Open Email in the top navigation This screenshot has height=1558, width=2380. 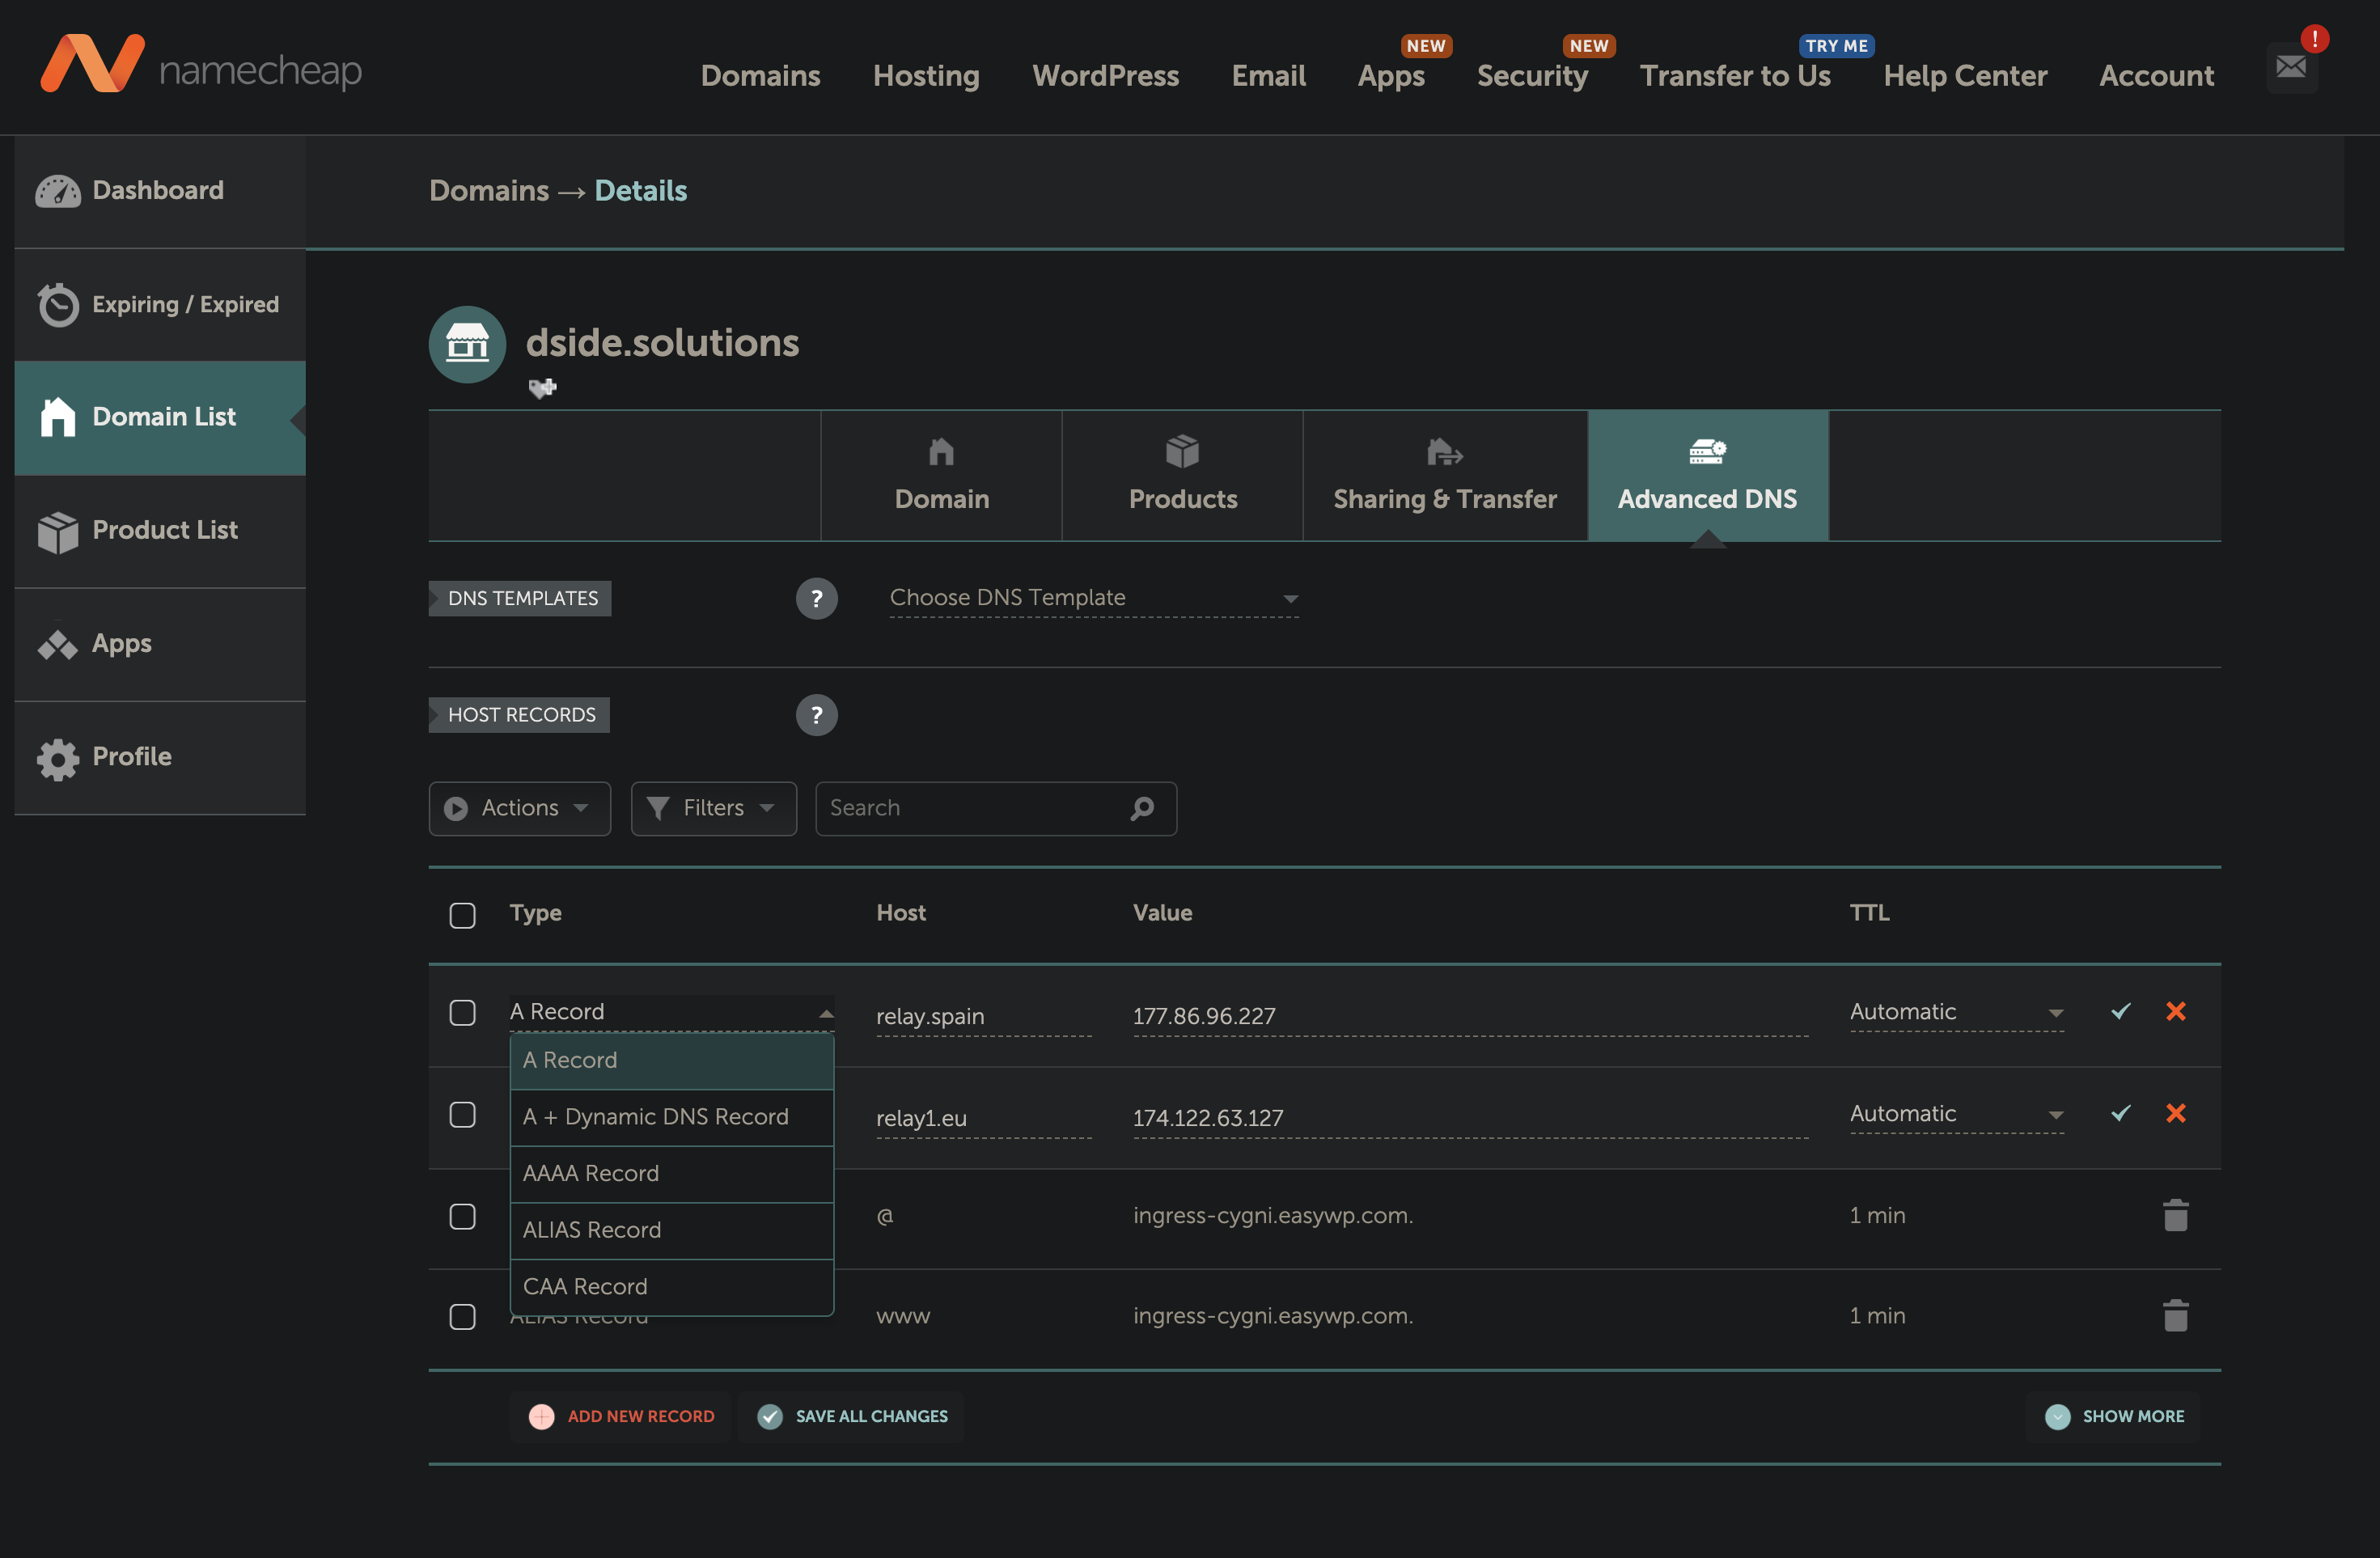(1268, 76)
